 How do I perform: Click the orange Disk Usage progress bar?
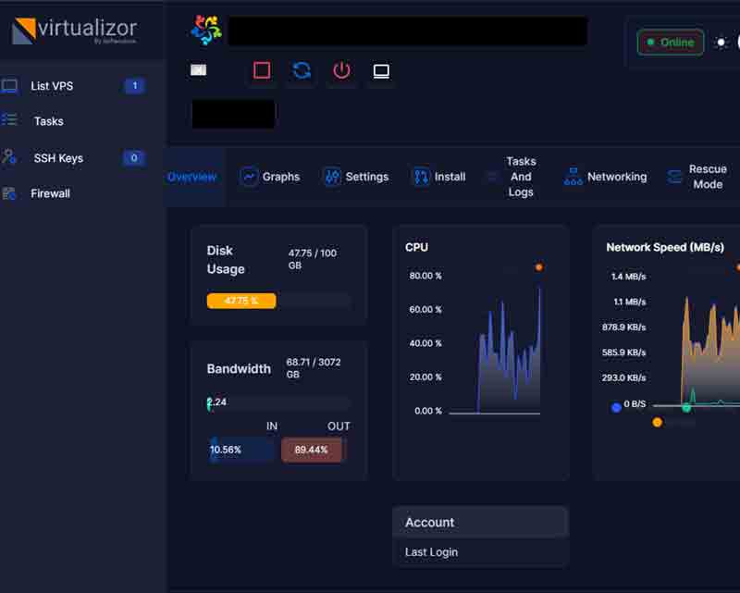241,301
